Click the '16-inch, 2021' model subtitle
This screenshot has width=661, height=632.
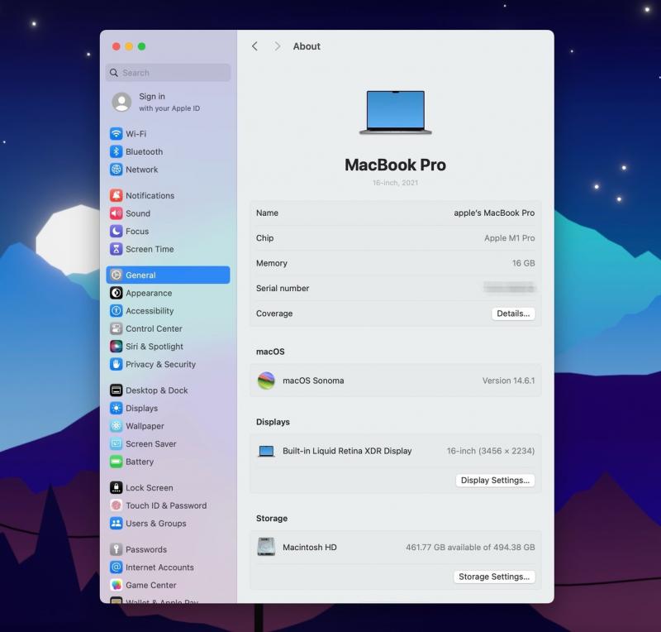click(396, 182)
